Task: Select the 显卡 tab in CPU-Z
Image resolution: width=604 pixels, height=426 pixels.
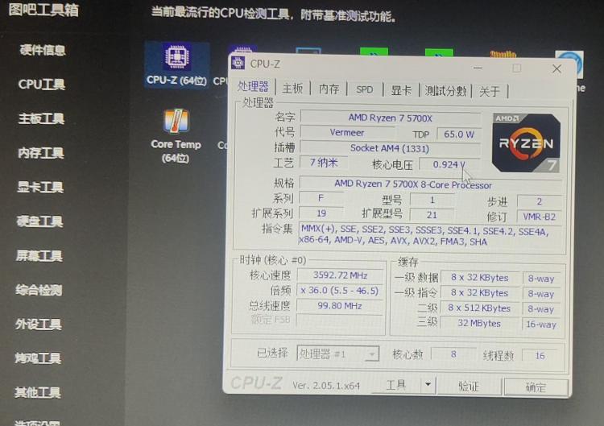Action: pyautogui.click(x=401, y=90)
